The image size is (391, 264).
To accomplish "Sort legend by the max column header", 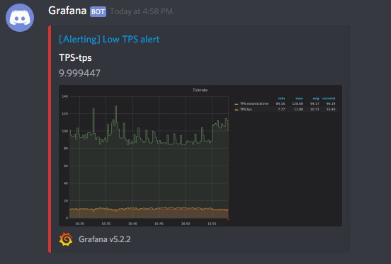I will 299,98.
